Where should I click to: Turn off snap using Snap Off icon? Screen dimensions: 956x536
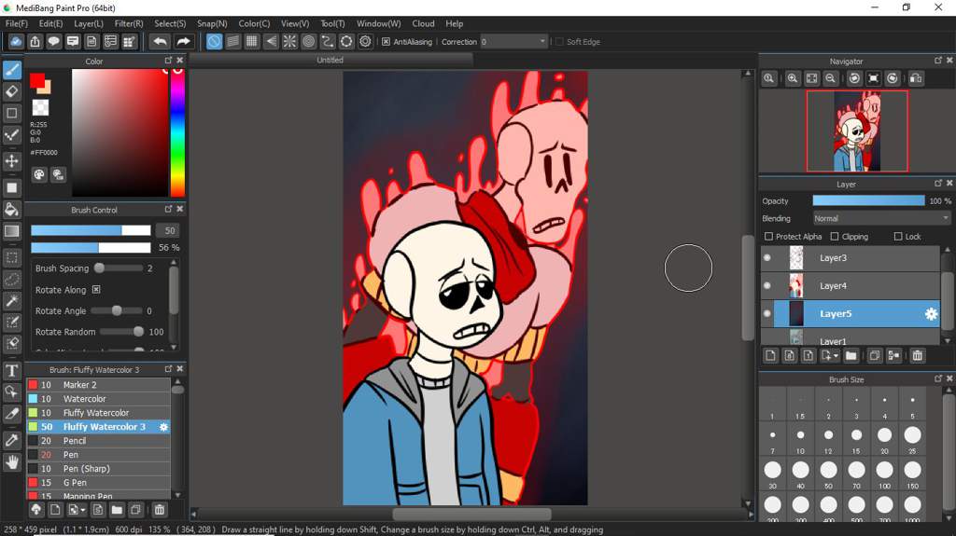click(x=214, y=41)
